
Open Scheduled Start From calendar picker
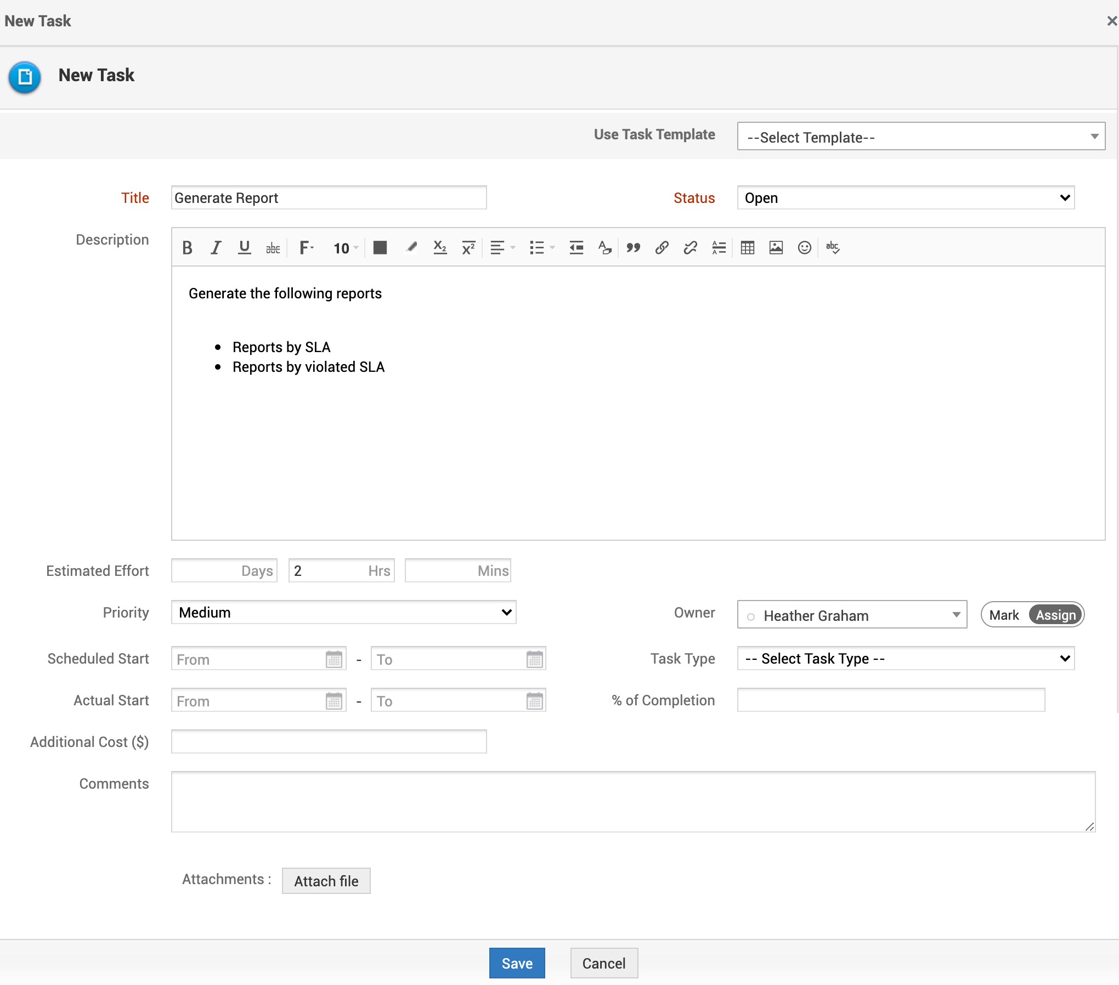[334, 659]
